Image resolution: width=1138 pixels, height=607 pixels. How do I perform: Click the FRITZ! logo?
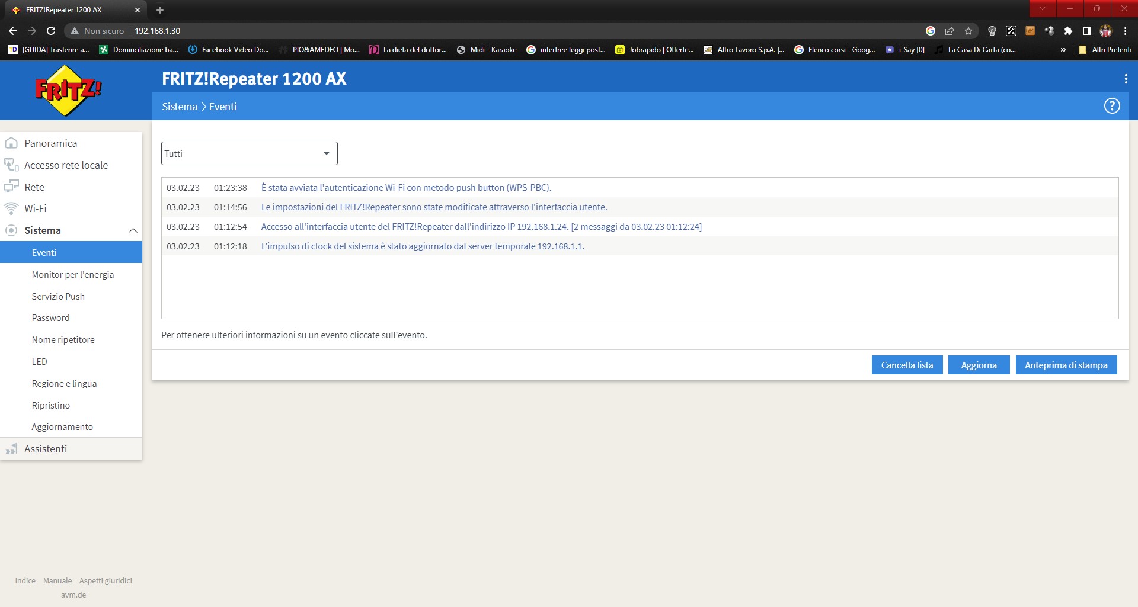pos(69,91)
